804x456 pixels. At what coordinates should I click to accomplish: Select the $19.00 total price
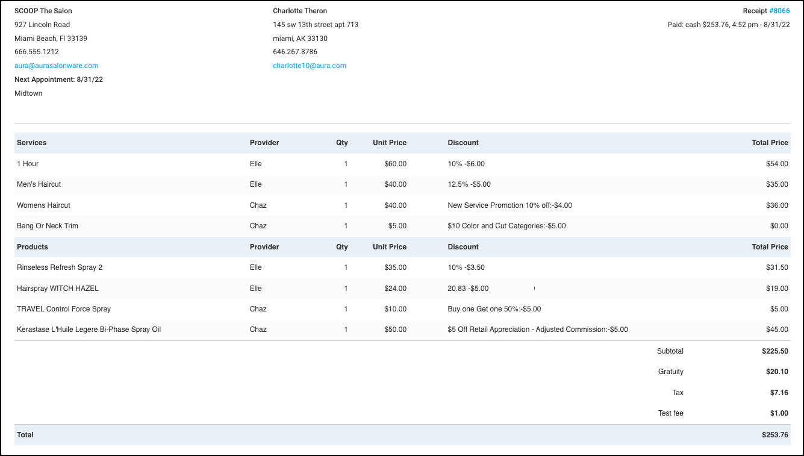[777, 289]
